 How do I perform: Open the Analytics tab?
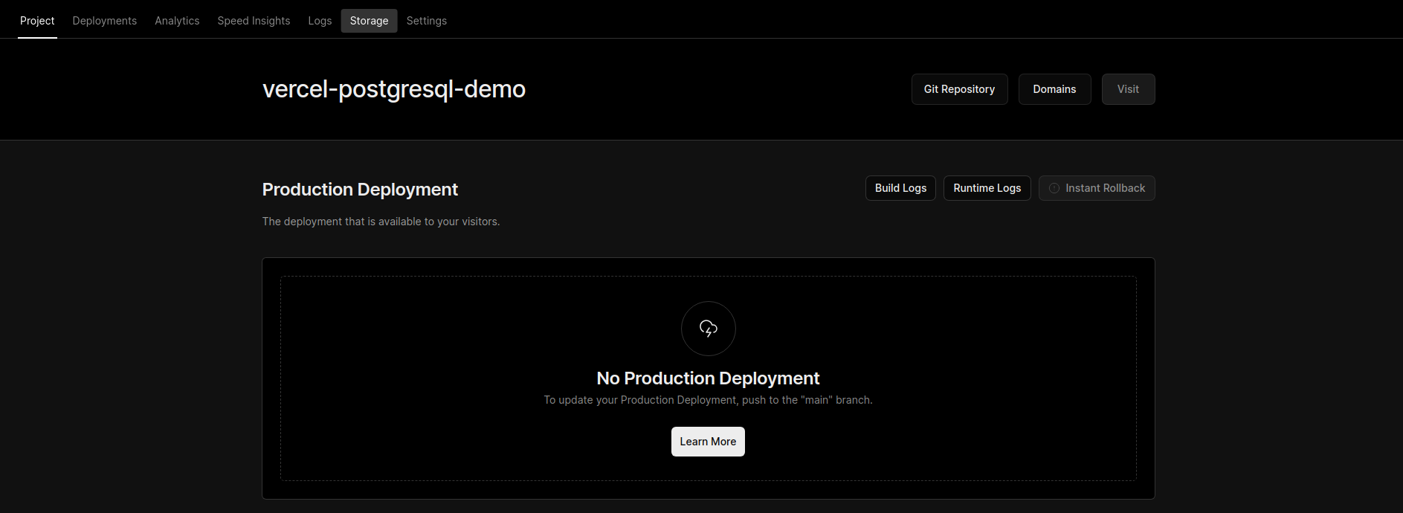(x=177, y=21)
